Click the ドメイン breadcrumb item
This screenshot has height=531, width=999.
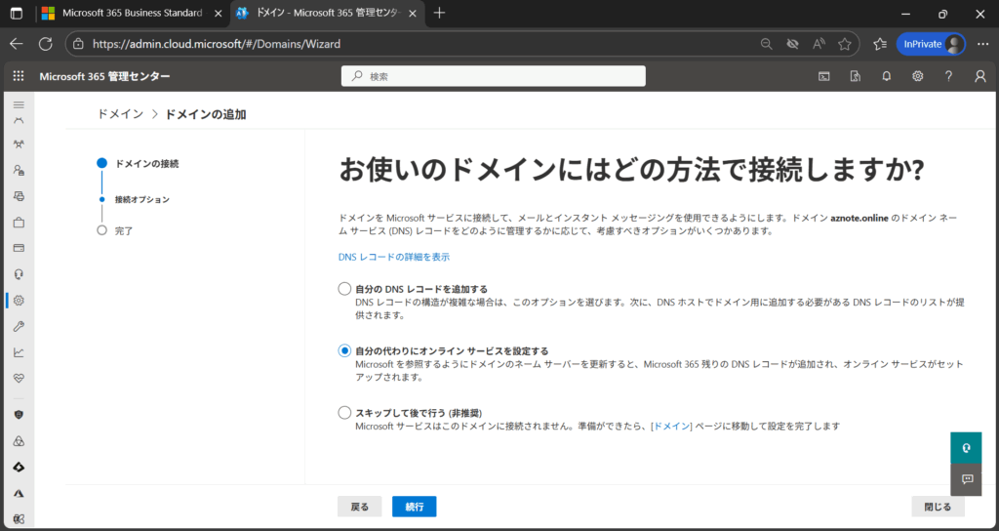(x=120, y=114)
